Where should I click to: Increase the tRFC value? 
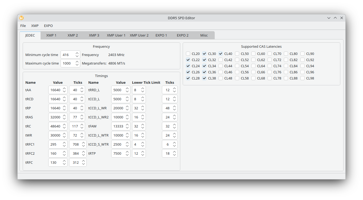tap(64, 161)
